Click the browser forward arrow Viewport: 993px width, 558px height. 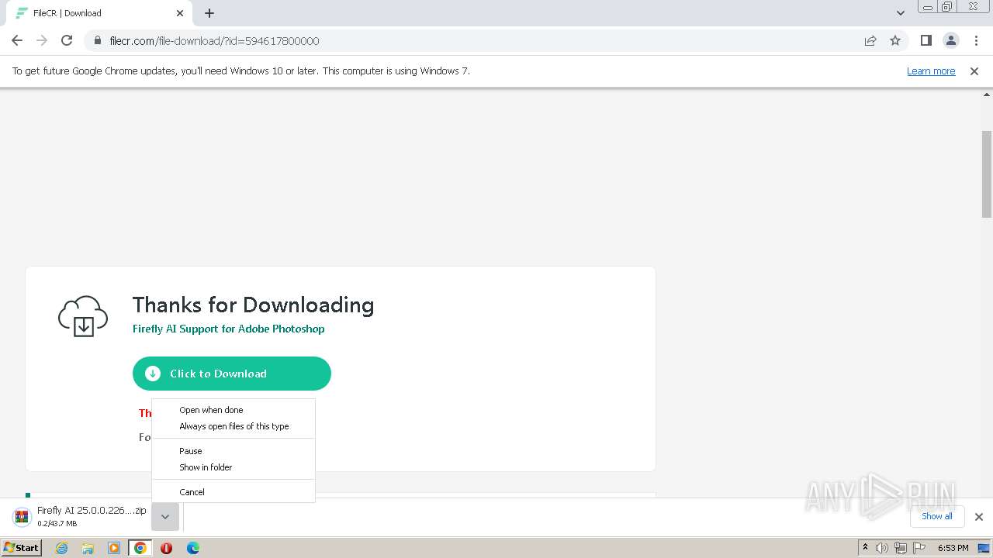point(42,40)
